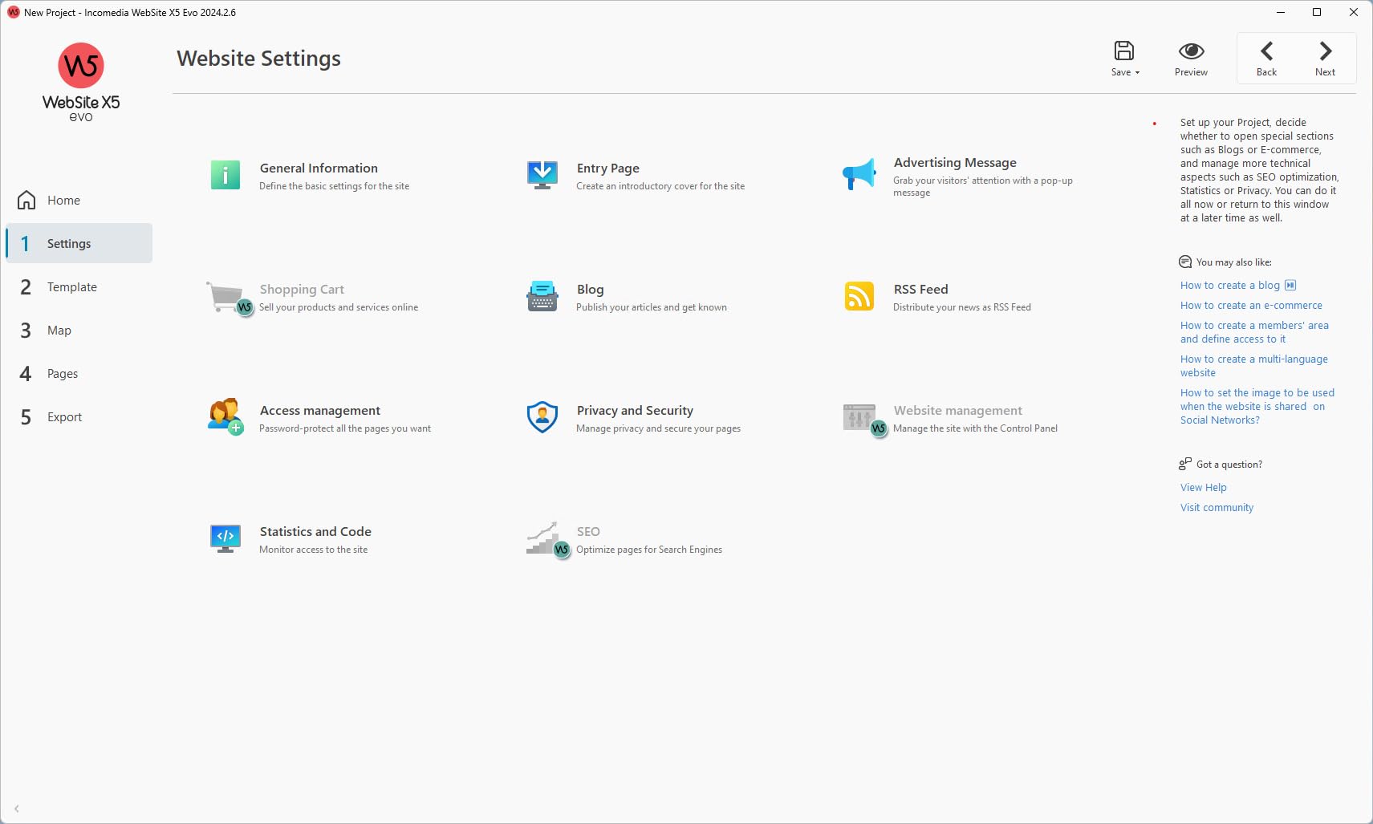The width and height of the screenshot is (1373, 824).
Task: Open the Blog typewriter icon
Action: [x=542, y=296]
